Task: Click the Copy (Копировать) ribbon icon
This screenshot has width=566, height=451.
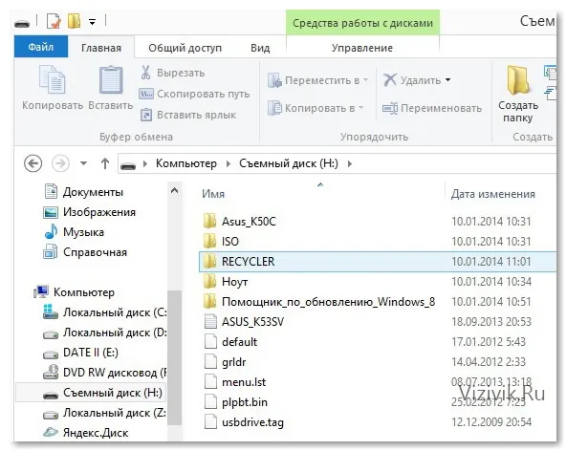Action: tap(52, 79)
